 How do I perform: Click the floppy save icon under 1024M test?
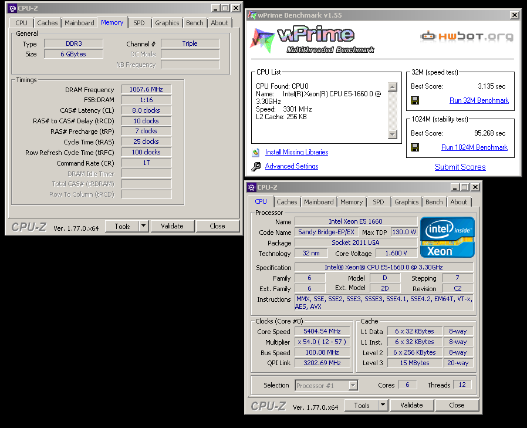pyautogui.click(x=415, y=147)
